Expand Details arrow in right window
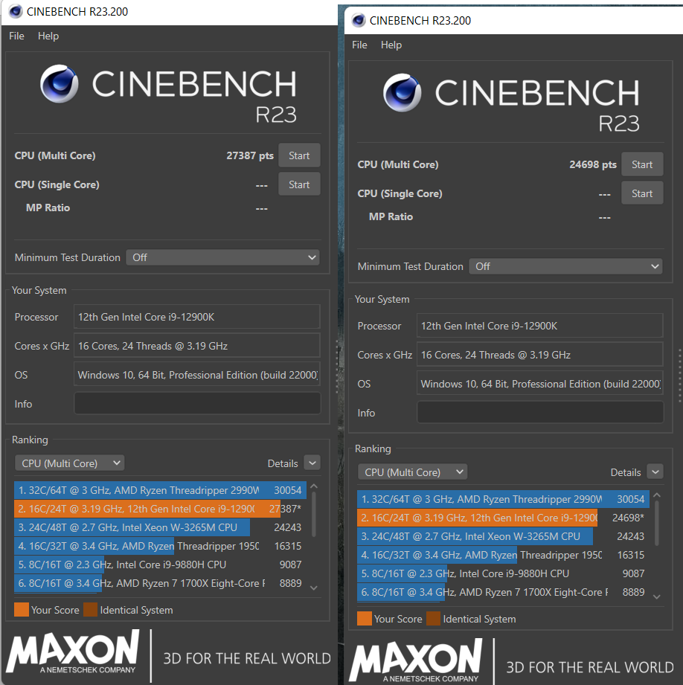 (x=655, y=472)
